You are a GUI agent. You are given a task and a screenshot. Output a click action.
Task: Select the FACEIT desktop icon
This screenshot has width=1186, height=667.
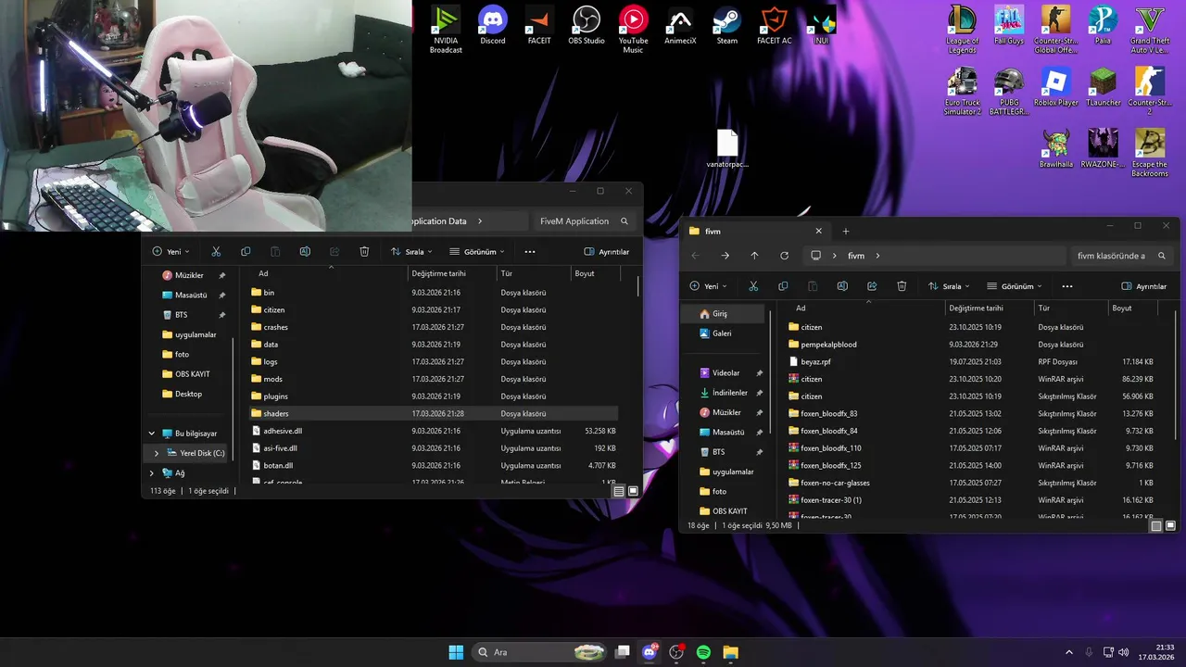539,26
